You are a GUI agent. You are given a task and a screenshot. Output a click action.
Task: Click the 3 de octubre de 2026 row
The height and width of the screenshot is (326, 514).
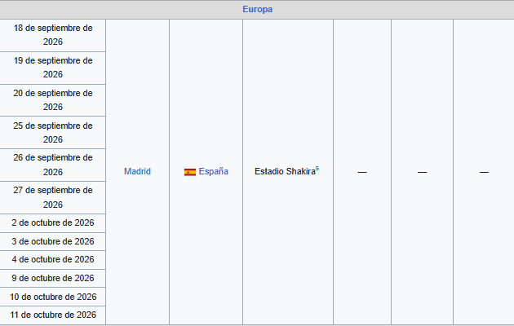[53, 241]
